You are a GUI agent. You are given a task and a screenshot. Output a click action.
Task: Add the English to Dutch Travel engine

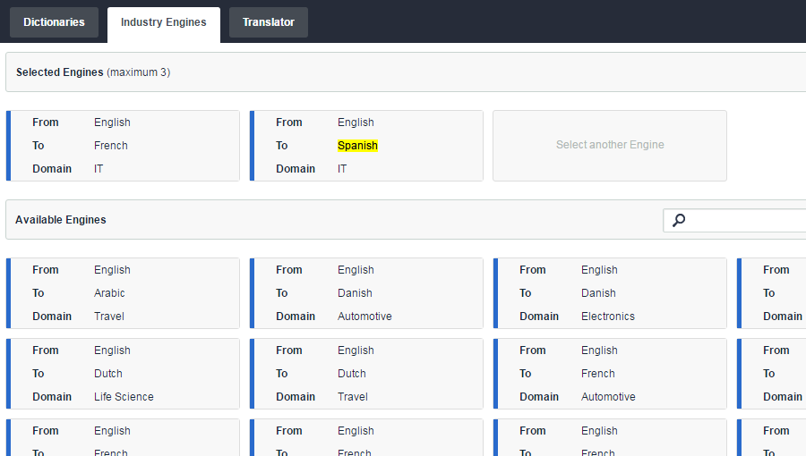[366, 374]
